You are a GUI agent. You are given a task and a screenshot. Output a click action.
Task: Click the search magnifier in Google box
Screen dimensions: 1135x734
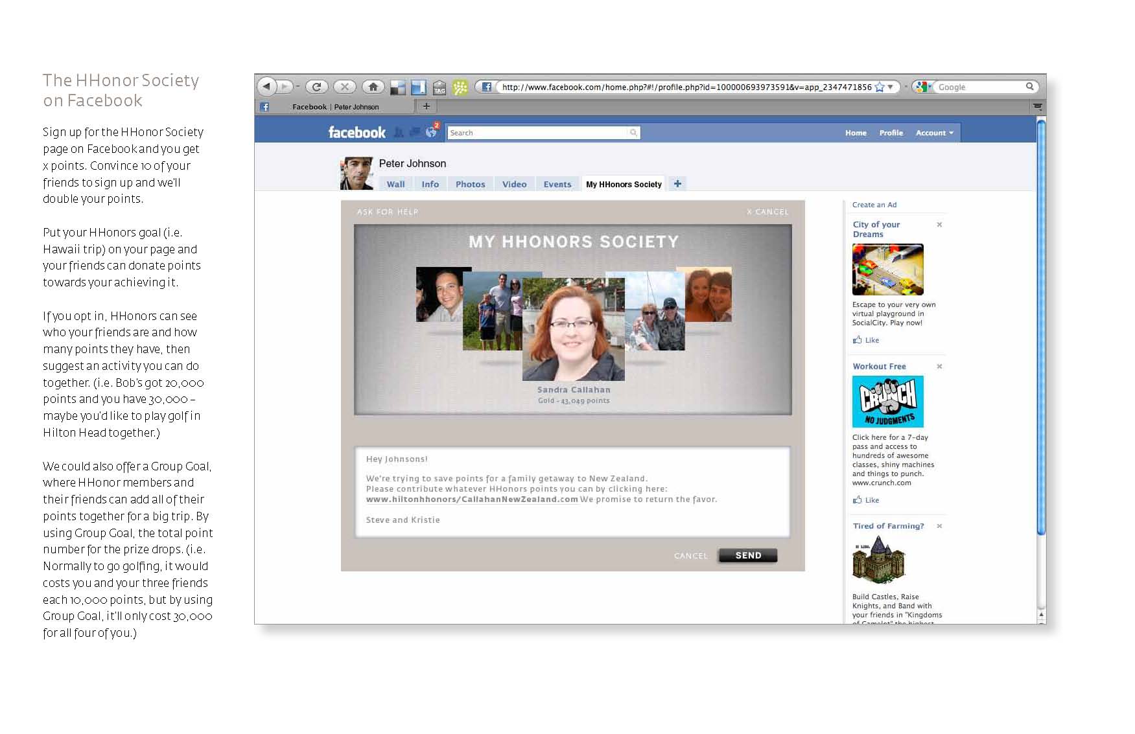click(1029, 86)
